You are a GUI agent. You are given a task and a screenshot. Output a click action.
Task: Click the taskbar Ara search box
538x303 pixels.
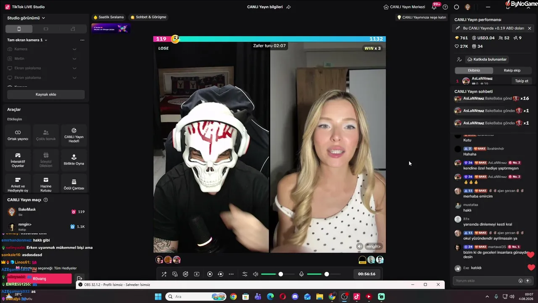pyautogui.click(x=195, y=297)
